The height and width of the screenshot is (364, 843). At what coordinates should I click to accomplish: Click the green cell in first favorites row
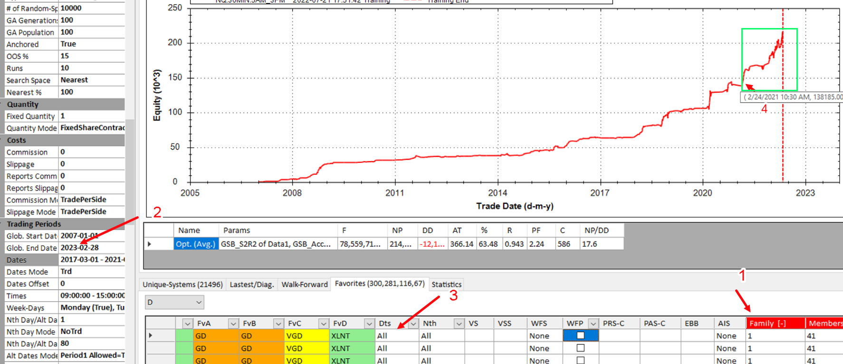(184, 335)
